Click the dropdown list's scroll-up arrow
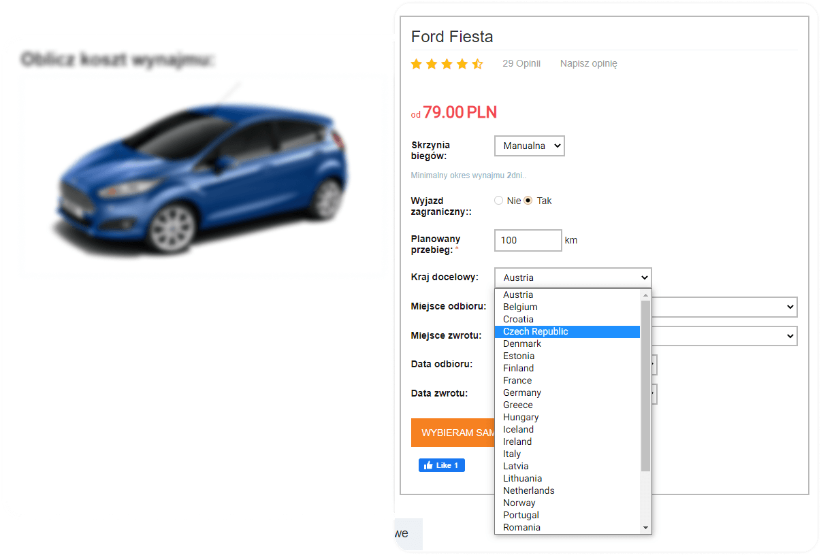 pos(645,295)
